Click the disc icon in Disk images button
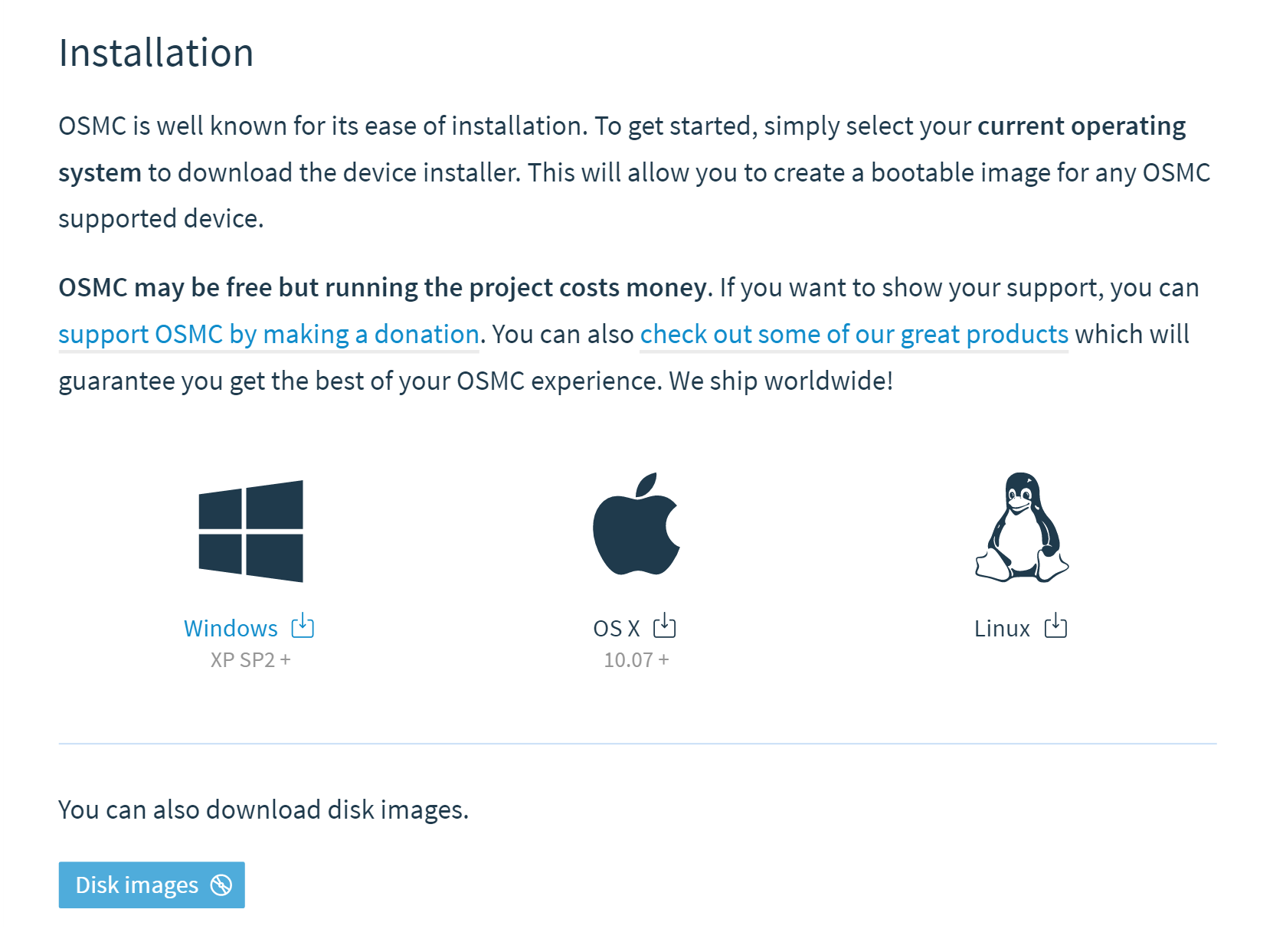This screenshot has width=1273, height=942. pyautogui.click(x=221, y=885)
